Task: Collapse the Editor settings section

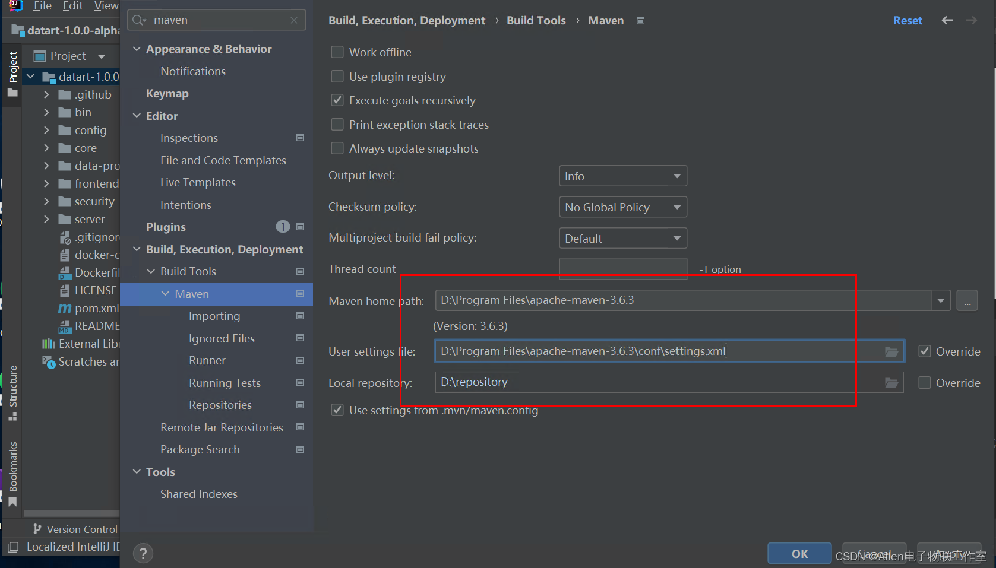Action: [x=137, y=116]
